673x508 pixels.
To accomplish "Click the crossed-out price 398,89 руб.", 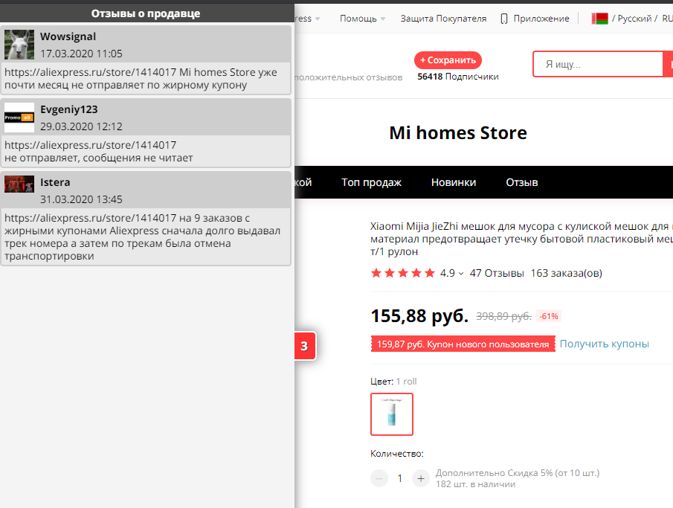I will (503, 317).
